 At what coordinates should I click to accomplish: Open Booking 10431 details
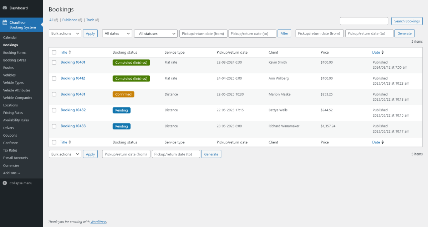point(73,94)
